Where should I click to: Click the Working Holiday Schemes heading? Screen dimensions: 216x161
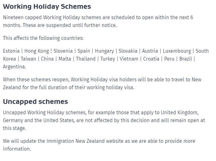coord(47,6)
